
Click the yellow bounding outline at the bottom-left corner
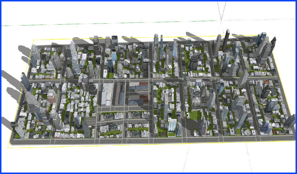(x=8, y=147)
